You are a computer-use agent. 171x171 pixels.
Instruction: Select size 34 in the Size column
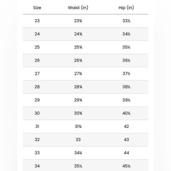pyautogui.click(x=37, y=166)
